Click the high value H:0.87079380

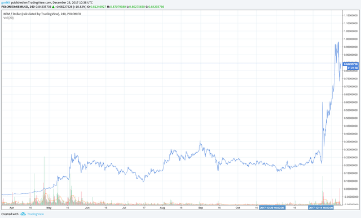pyautogui.click(x=116, y=7)
